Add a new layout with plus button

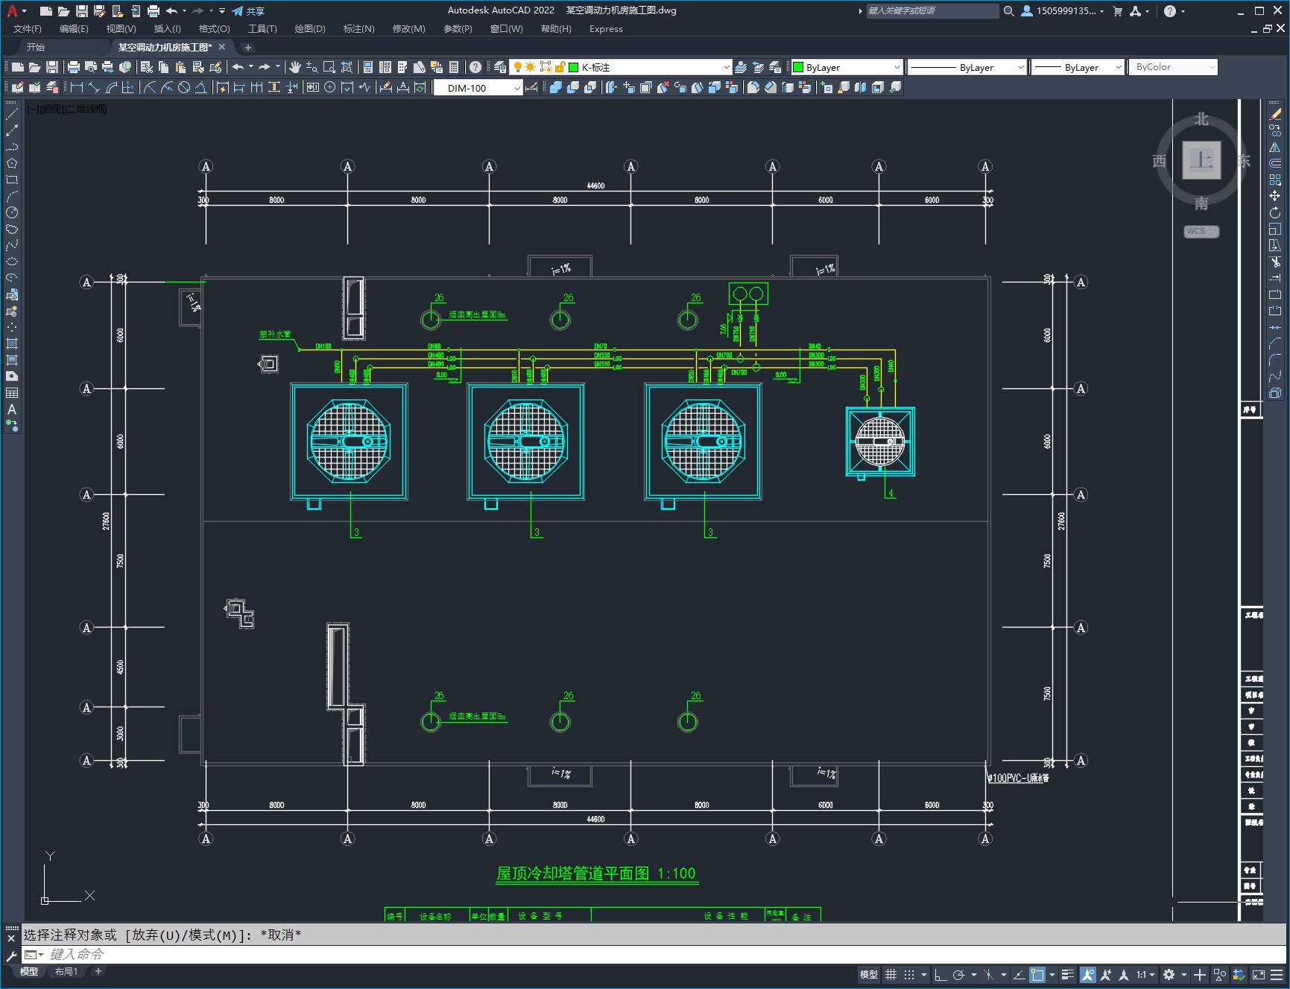click(98, 971)
